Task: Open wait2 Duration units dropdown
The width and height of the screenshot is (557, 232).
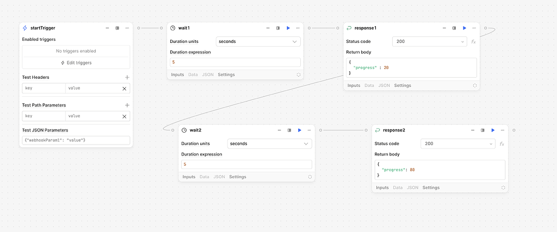Action: coord(270,143)
